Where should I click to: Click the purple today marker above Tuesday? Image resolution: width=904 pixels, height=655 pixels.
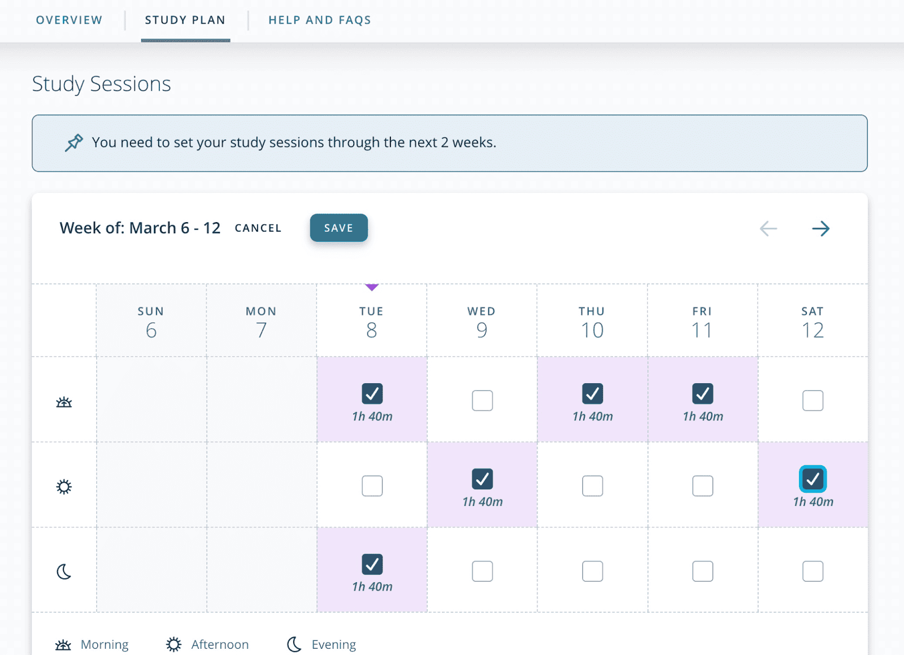pyautogui.click(x=371, y=287)
